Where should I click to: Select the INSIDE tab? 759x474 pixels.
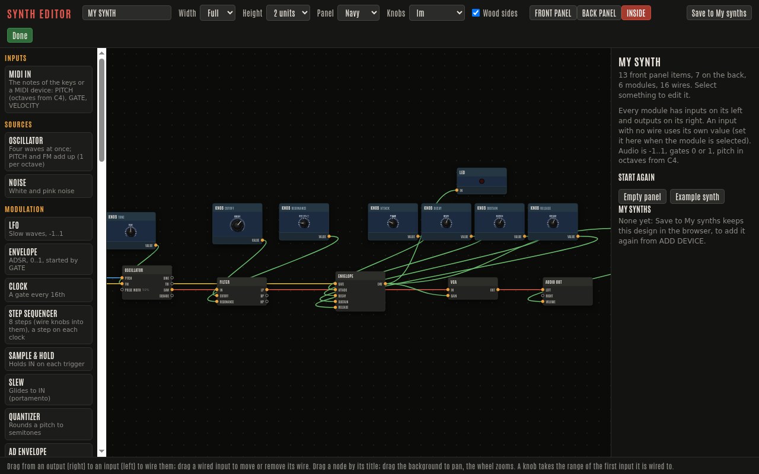pyautogui.click(x=636, y=12)
